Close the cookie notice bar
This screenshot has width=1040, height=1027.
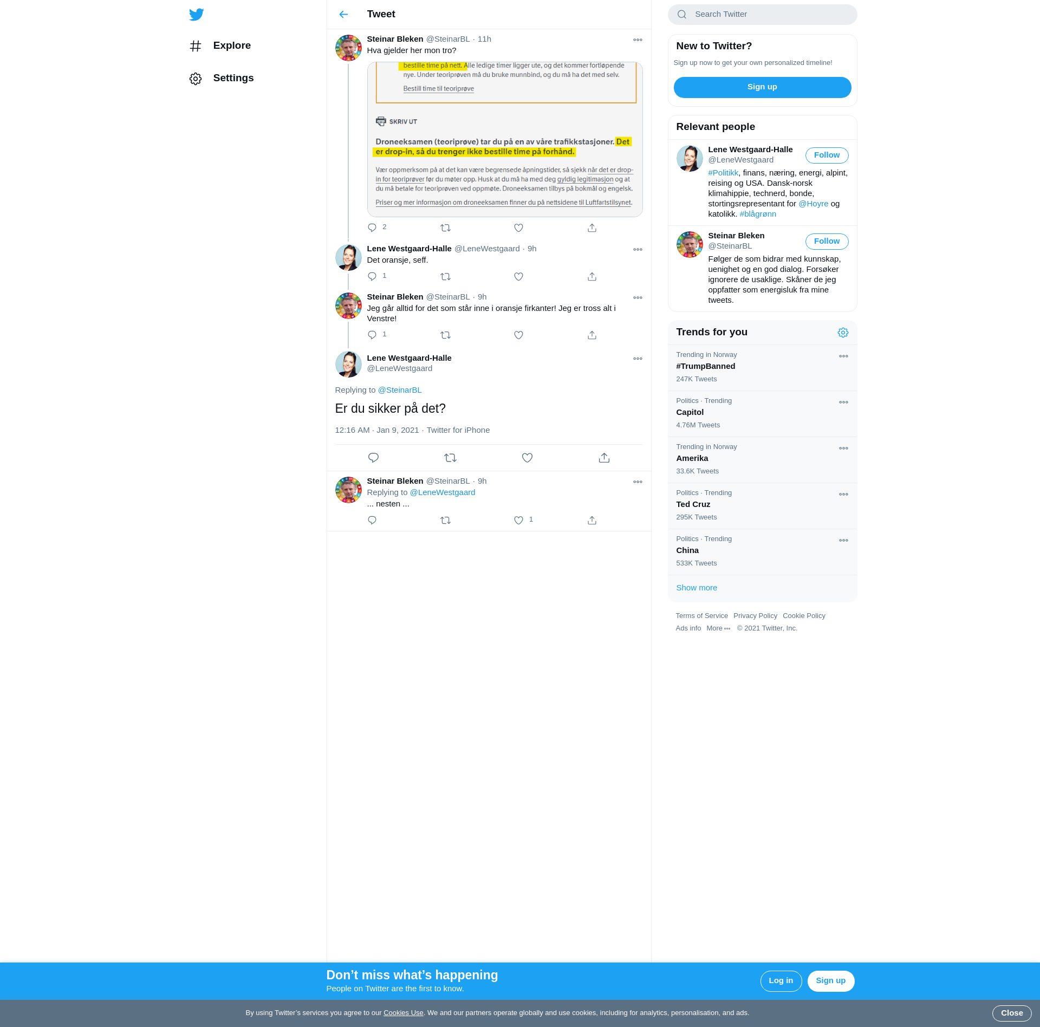pos(1011,1013)
